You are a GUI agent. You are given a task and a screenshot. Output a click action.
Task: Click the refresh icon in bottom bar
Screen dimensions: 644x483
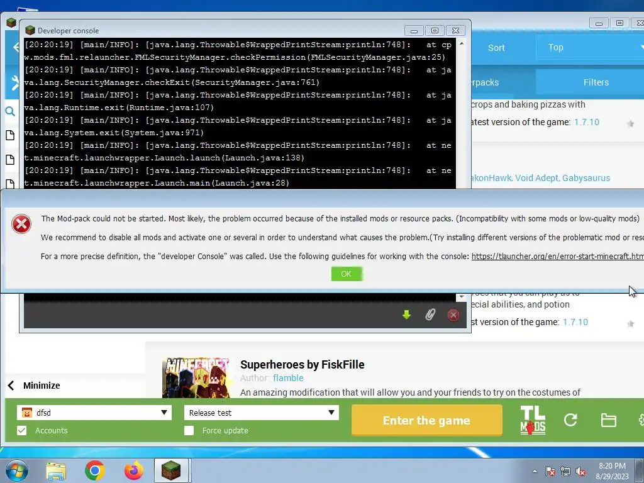tap(570, 419)
